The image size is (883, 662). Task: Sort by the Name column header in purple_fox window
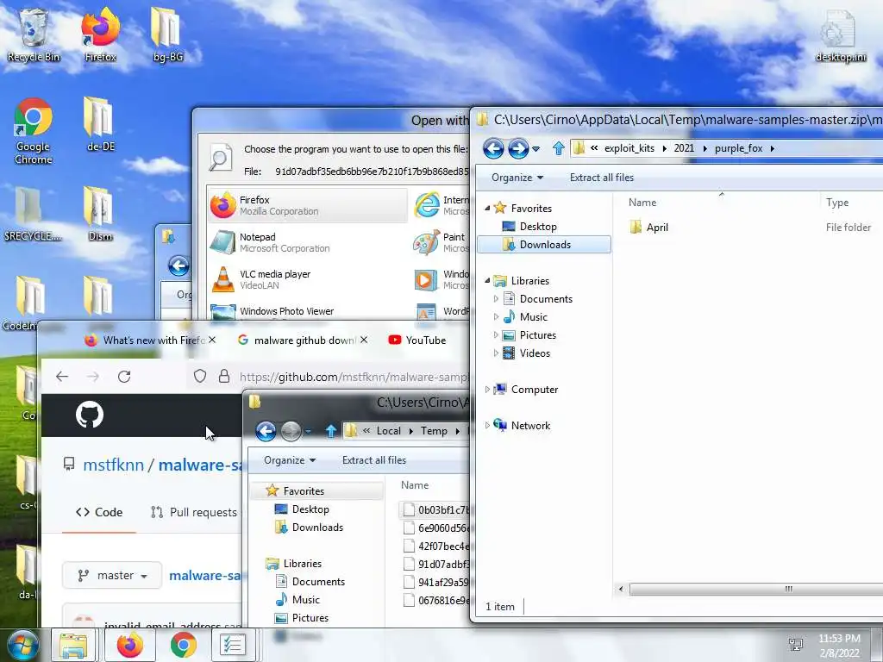click(x=642, y=203)
